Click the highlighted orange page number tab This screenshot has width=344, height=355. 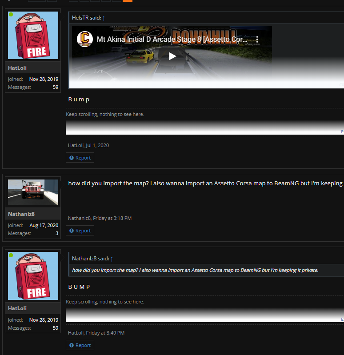[128, 1]
